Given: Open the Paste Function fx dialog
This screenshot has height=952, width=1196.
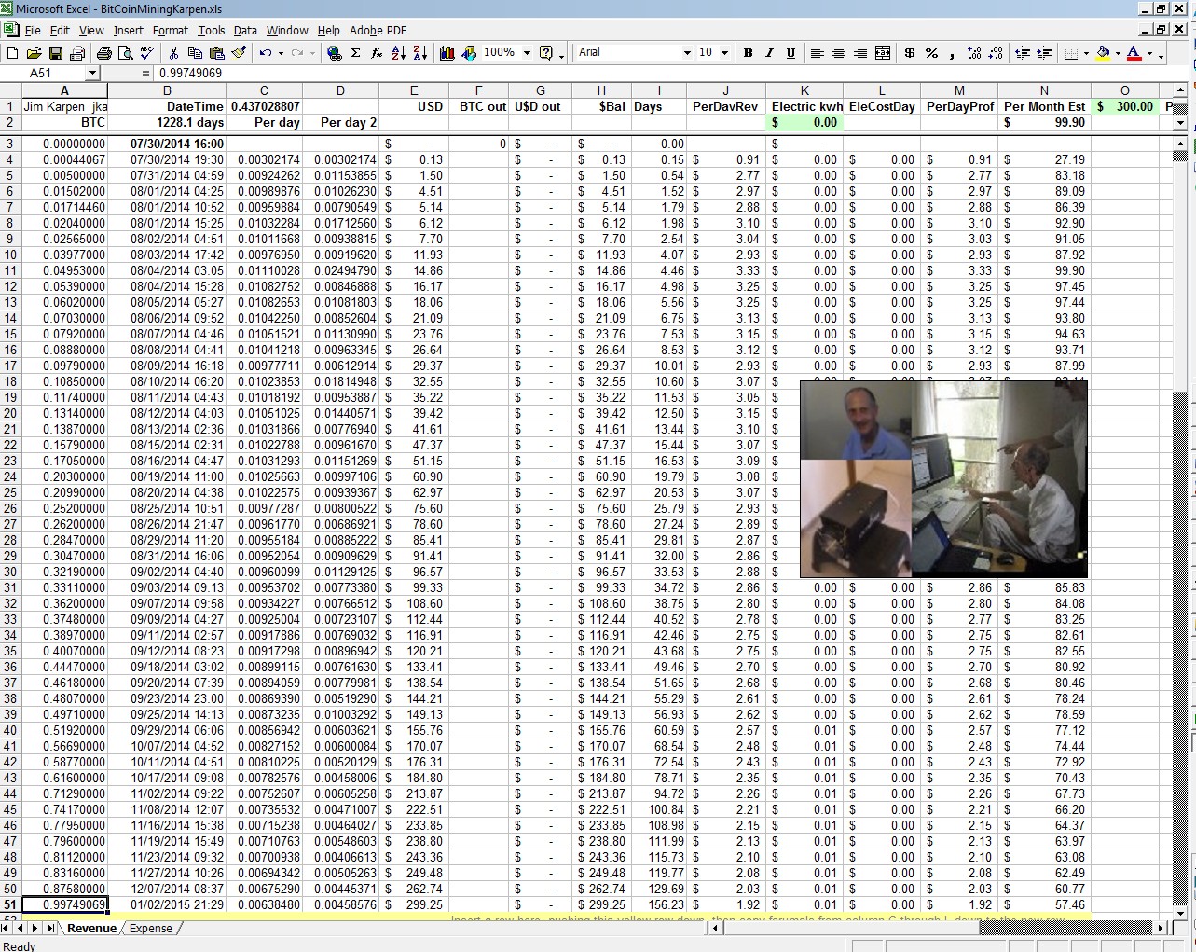Looking at the screenshot, I should (x=377, y=53).
